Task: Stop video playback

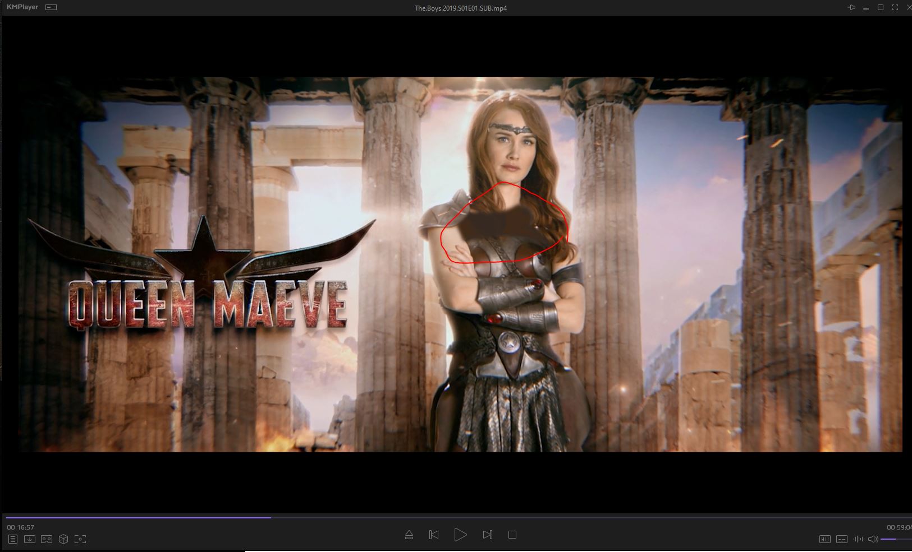Action: click(512, 535)
